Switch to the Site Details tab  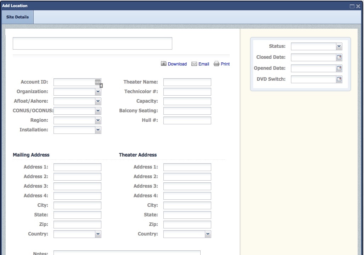point(17,17)
